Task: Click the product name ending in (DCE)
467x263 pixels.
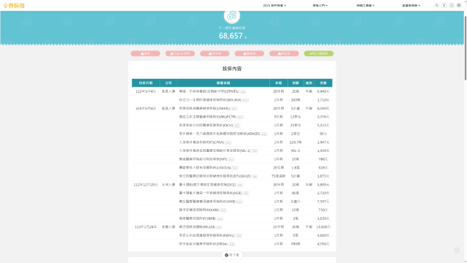Action: coord(207,185)
